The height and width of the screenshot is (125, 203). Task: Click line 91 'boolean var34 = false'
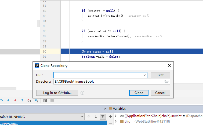(101, 57)
